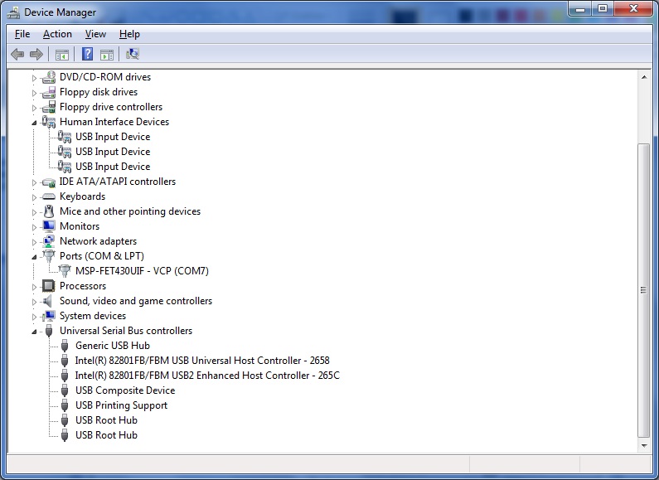Select Intel USB2 Enhanced Host Controller - 265C
The width and height of the screenshot is (659, 480).
207,376
